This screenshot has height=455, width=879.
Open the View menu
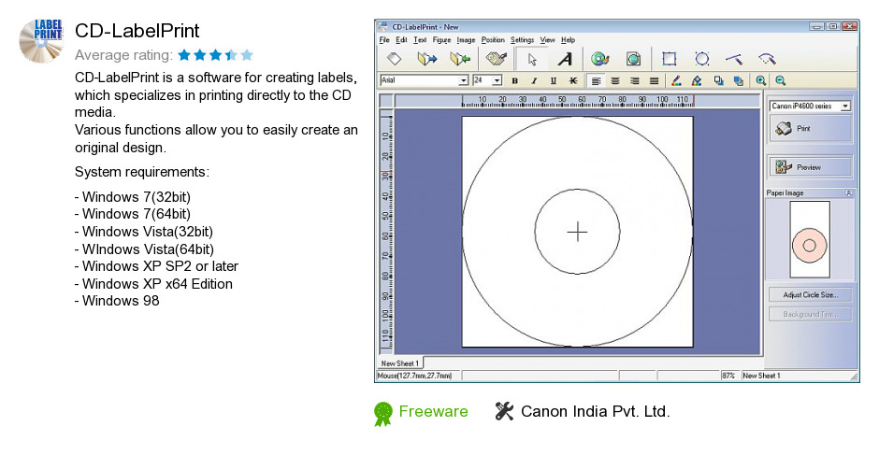(547, 40)
